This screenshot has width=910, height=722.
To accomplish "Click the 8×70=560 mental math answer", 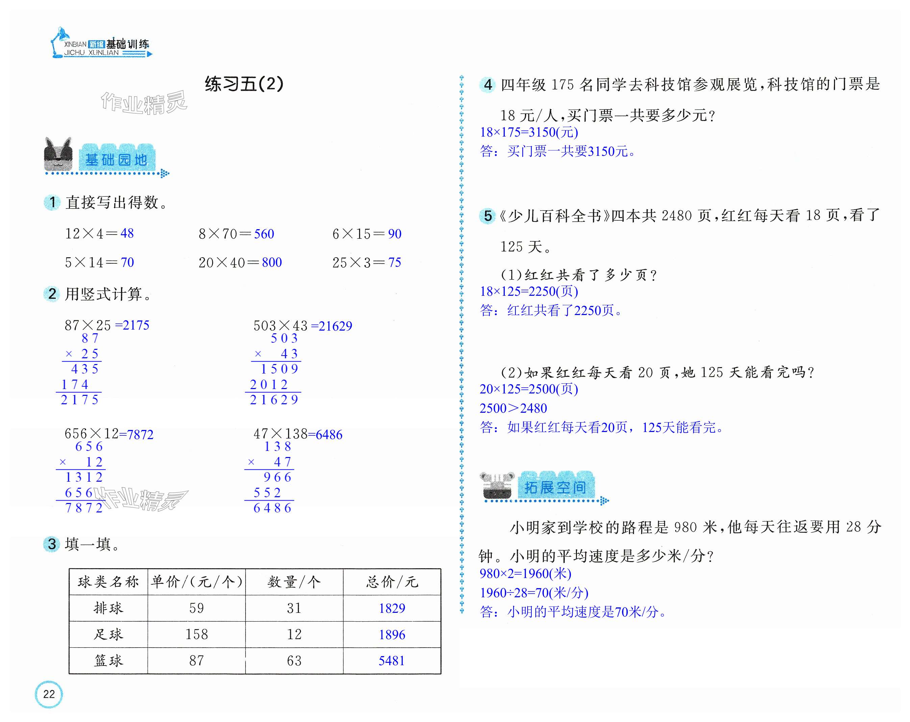I will (x=264, y=234).
